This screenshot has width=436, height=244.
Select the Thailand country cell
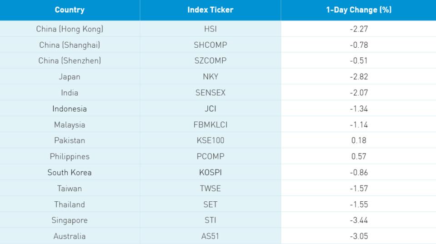pos(70,204)
